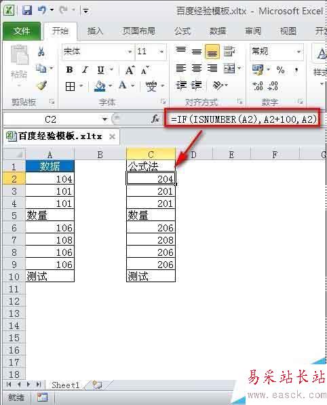327x405 pixels.
Task: Open number format 常规 dropdown
Action: coord(299,52)
